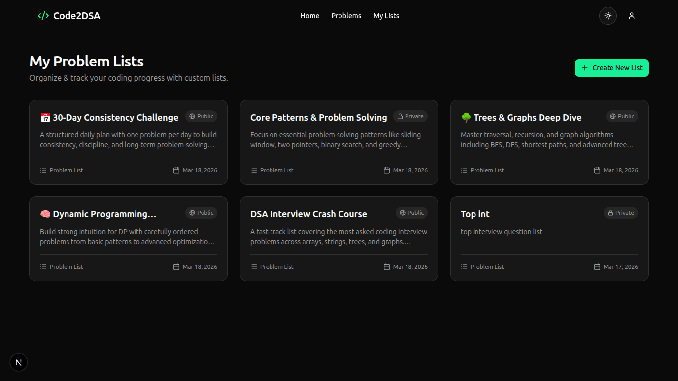This screenshot has width=678, height=381.
Task: Click the calendar icon on 30-Day Consistency Challenge card
Action: [176, 170]
